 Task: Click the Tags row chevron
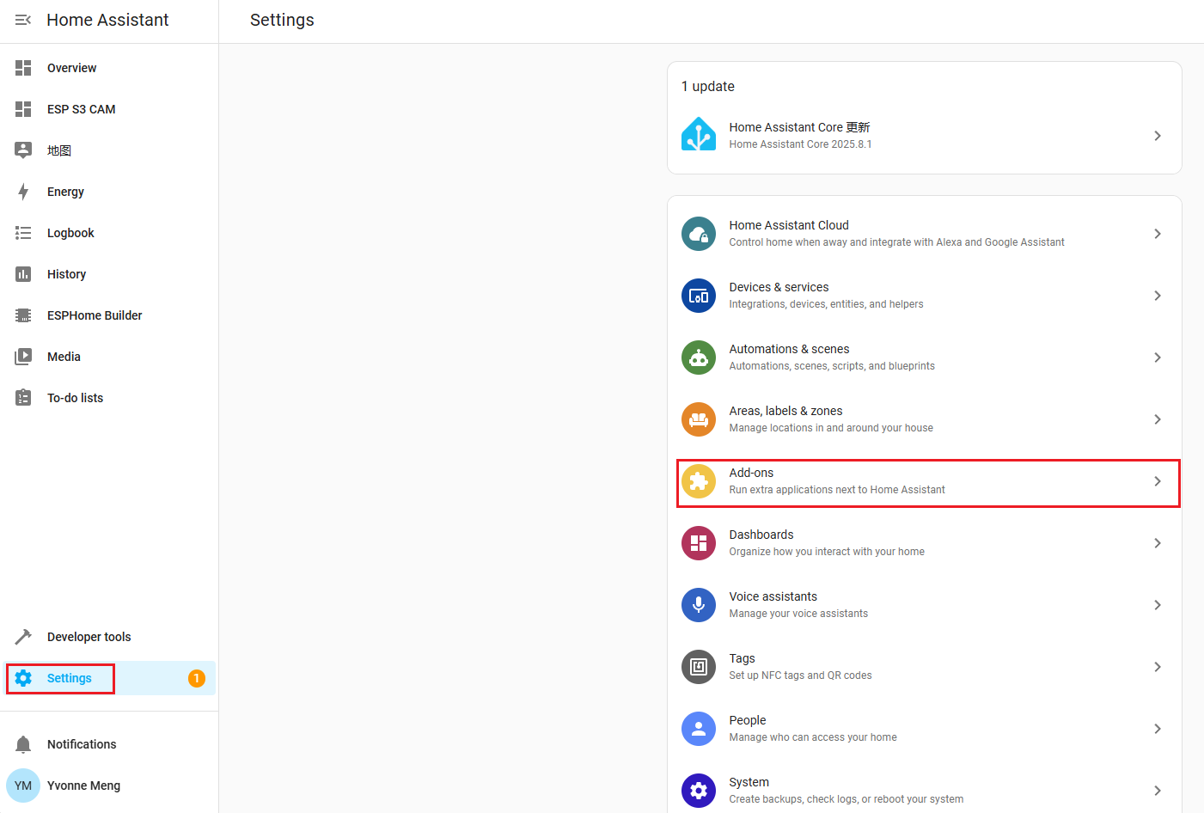(1158, 667)
